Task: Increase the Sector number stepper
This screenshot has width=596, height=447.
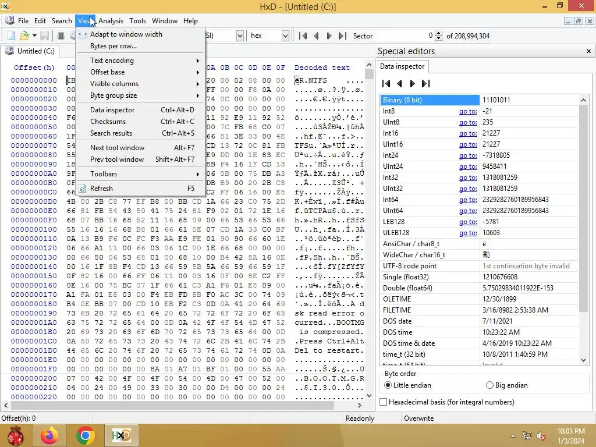Action: (x=439, y=33)
